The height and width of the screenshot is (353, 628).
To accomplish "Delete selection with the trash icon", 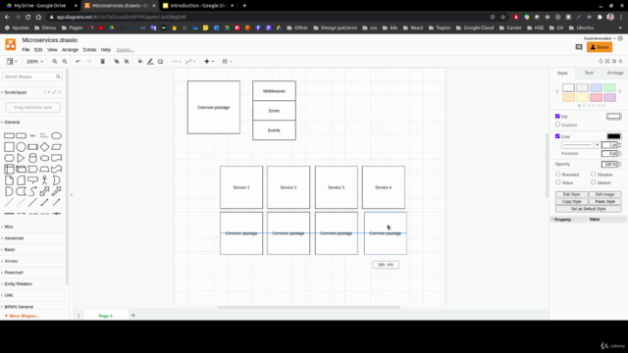I will 102,62.
